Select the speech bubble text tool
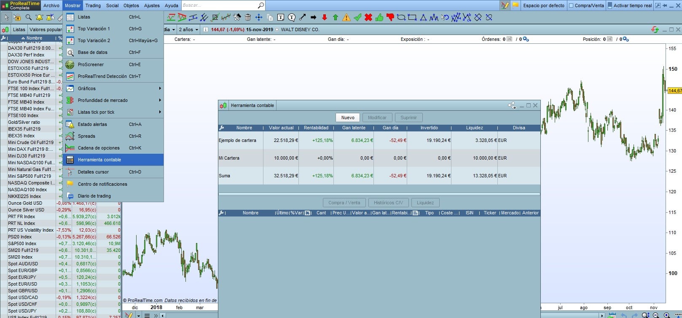 coord(292,17)
